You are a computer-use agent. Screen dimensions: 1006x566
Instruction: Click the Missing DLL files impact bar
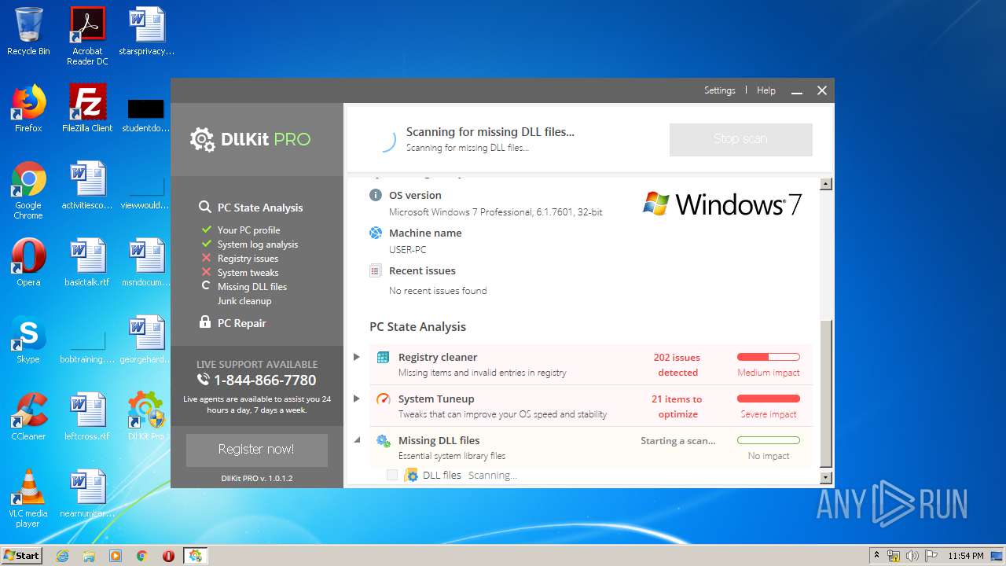coord(768,440)
